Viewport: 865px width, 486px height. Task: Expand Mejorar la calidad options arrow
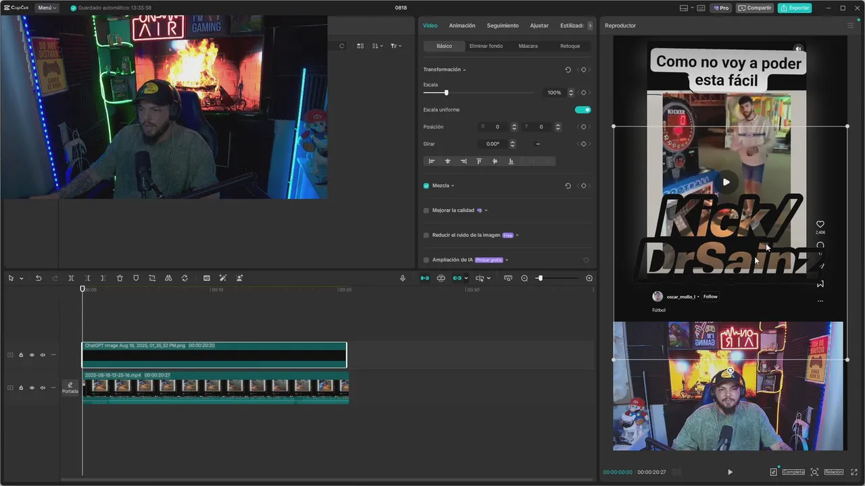coord(486,211)
